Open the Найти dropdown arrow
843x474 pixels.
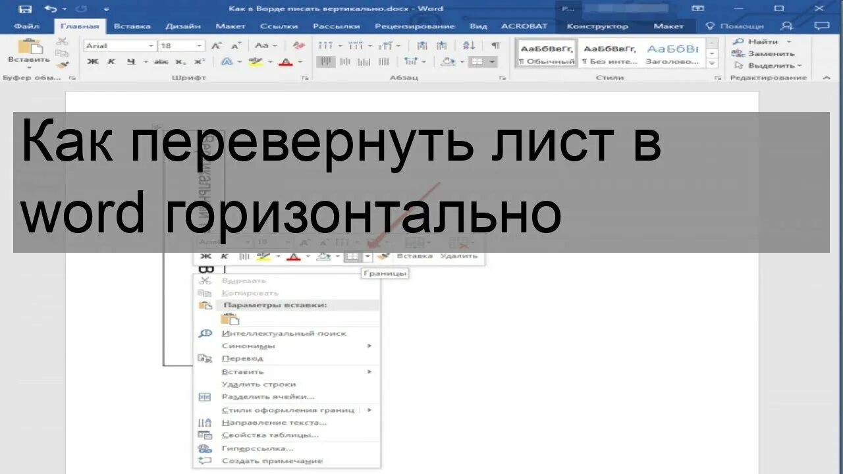789,41
